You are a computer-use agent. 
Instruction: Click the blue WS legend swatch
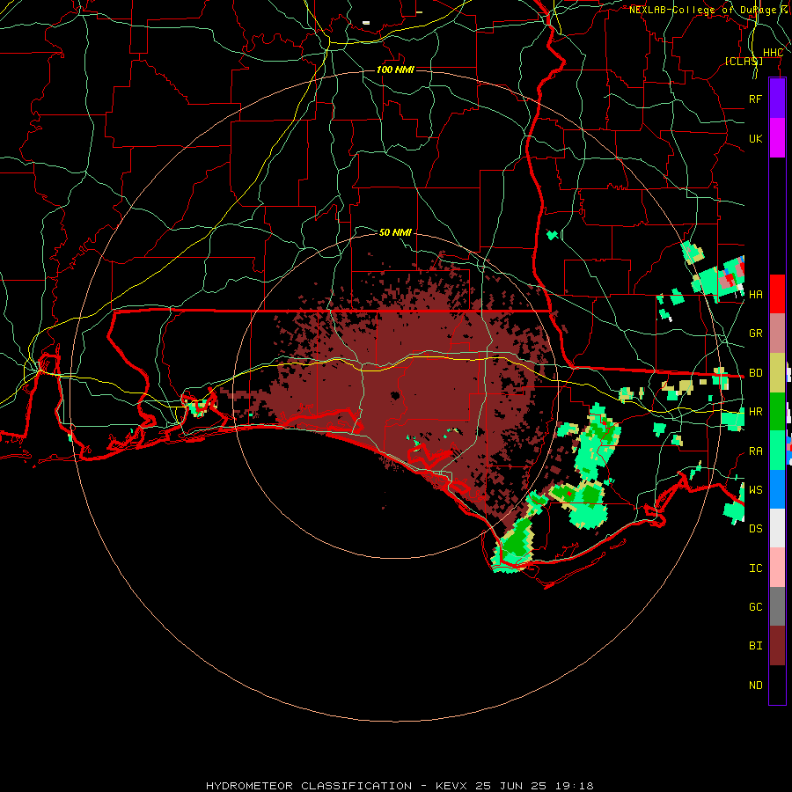(x=777, y=489)
